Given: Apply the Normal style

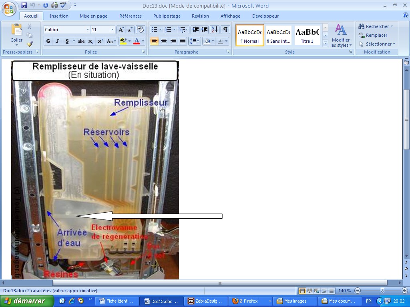Looking at the screenshot, I should (250, 35).
